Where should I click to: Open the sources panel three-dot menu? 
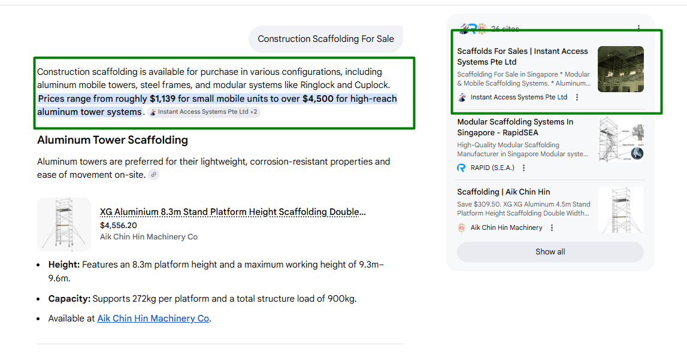click(x=638, y=28)
